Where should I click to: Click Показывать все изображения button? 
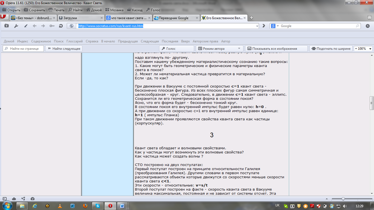277,49
